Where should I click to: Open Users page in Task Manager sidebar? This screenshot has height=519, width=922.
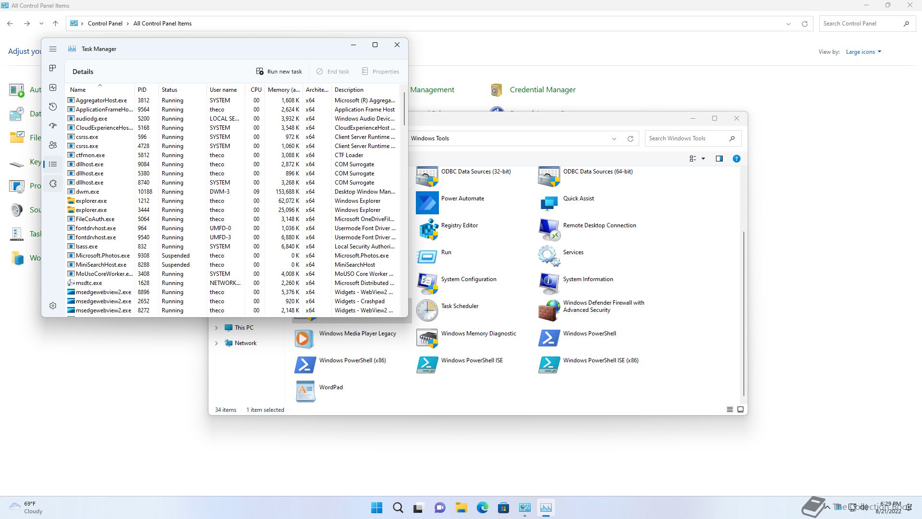tap(53, 145)
